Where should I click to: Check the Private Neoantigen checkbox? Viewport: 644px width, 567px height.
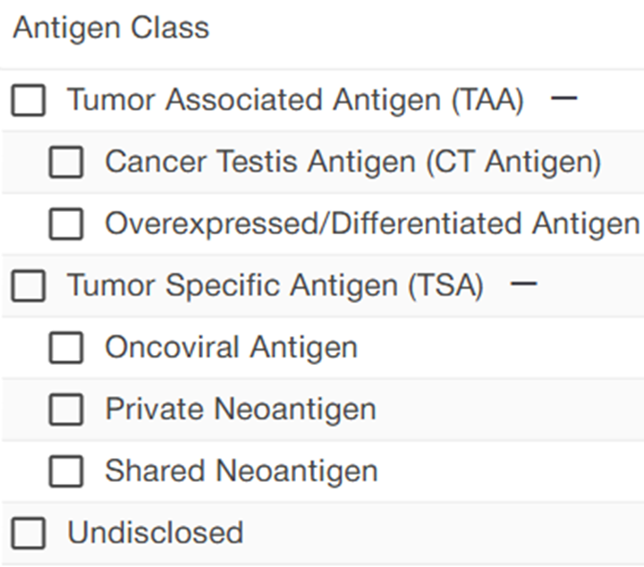click(66, 410)
